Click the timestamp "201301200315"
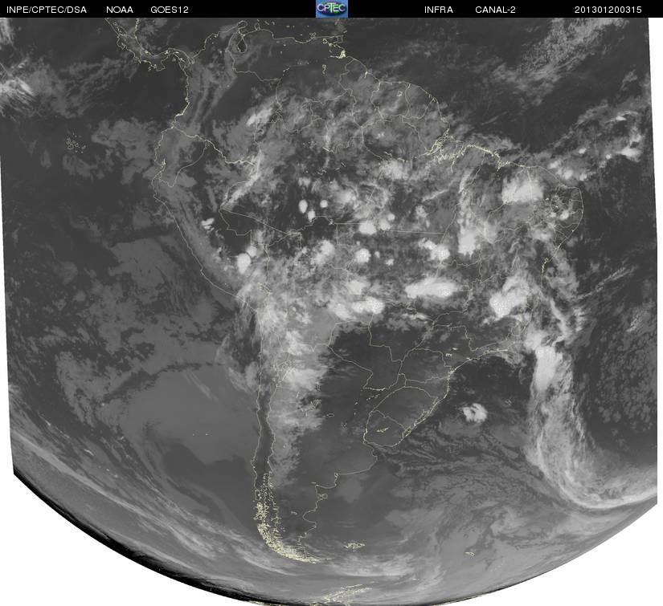This screenshot has width=663, height=606. [608, 10]
